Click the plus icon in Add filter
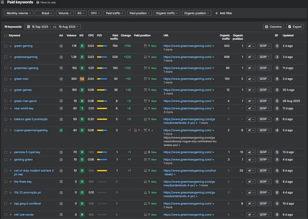The width and height of the screenshot is (308, 219). (216, 13)
